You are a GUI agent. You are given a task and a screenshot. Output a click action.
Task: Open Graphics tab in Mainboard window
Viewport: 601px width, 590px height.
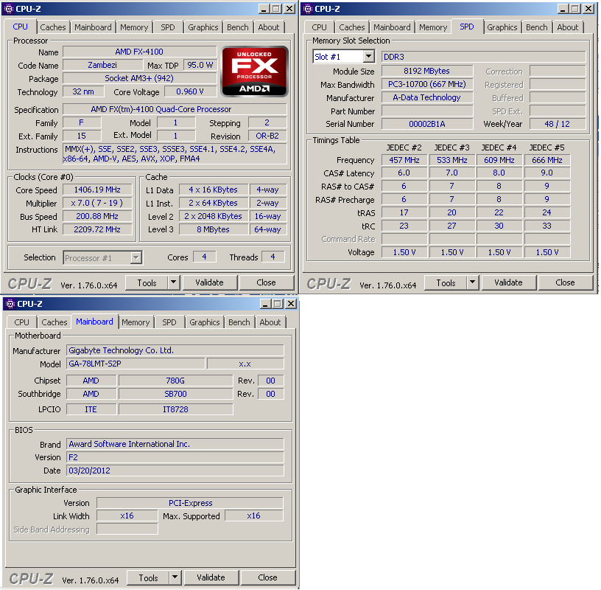coord(204,322)
